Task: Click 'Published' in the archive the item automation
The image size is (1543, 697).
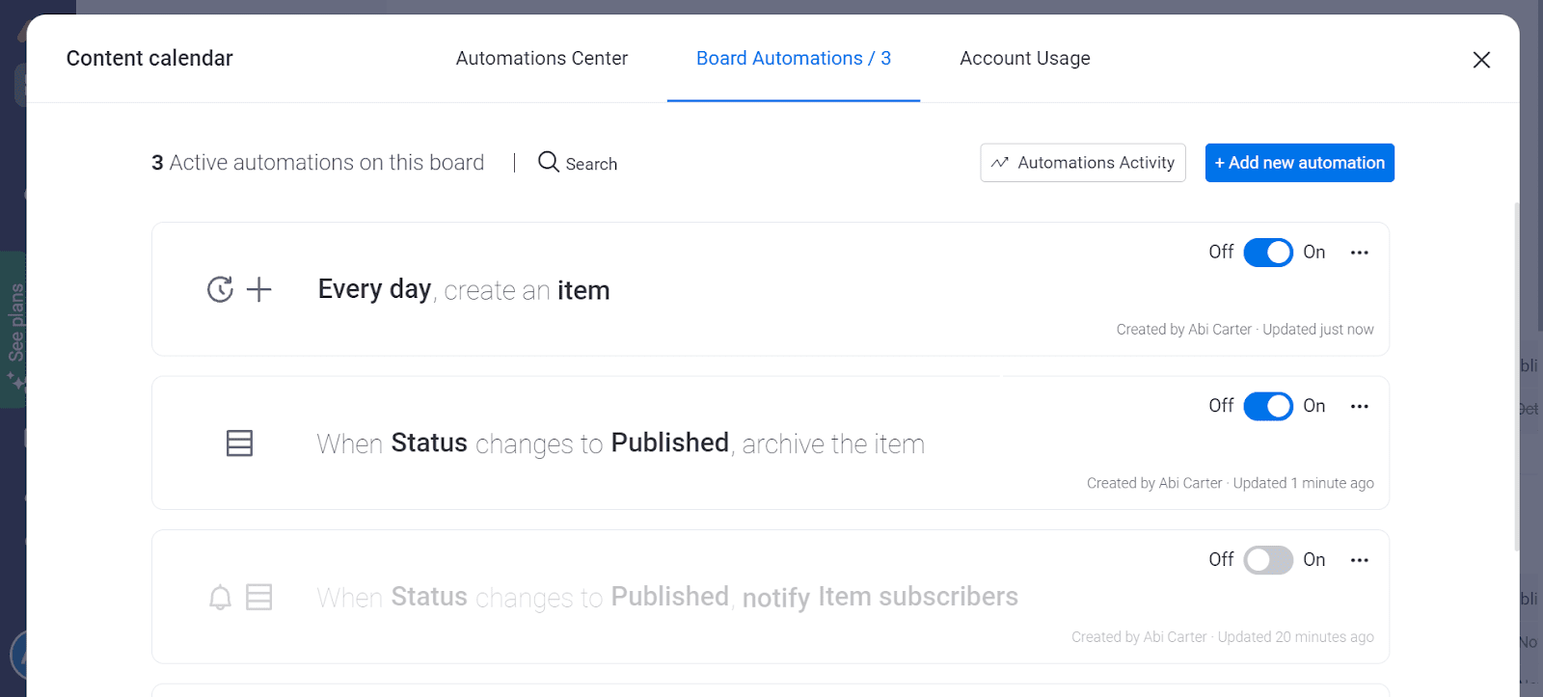Action: click(x=670, y=442)
